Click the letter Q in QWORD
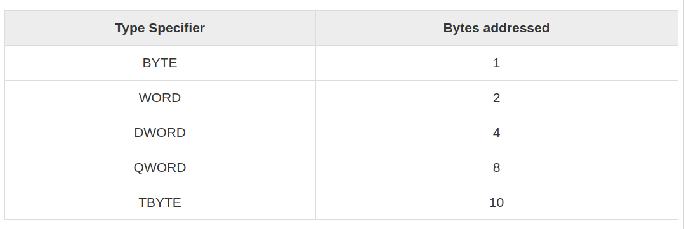 coord(139,167)
